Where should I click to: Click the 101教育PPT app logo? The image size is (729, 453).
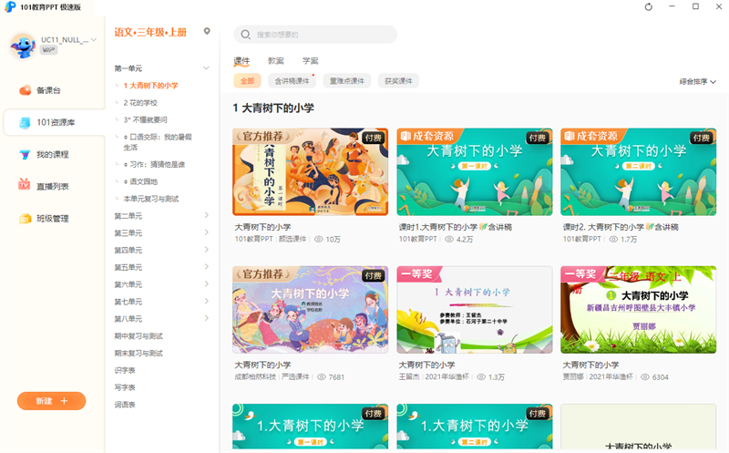click(x=10, y=7)
